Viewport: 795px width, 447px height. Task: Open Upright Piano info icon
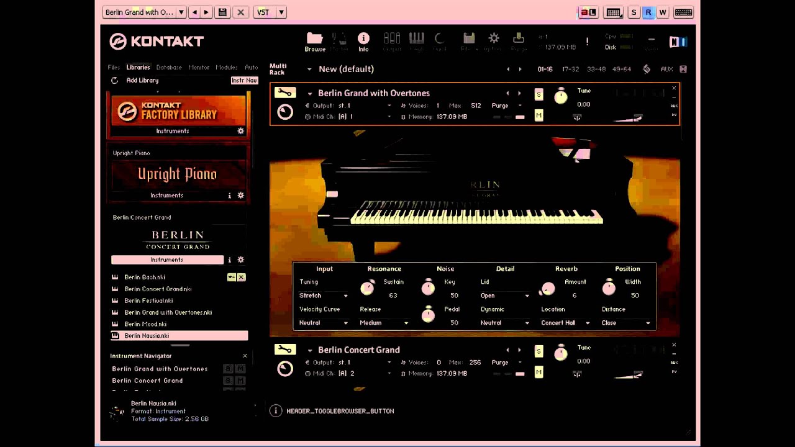229,196
